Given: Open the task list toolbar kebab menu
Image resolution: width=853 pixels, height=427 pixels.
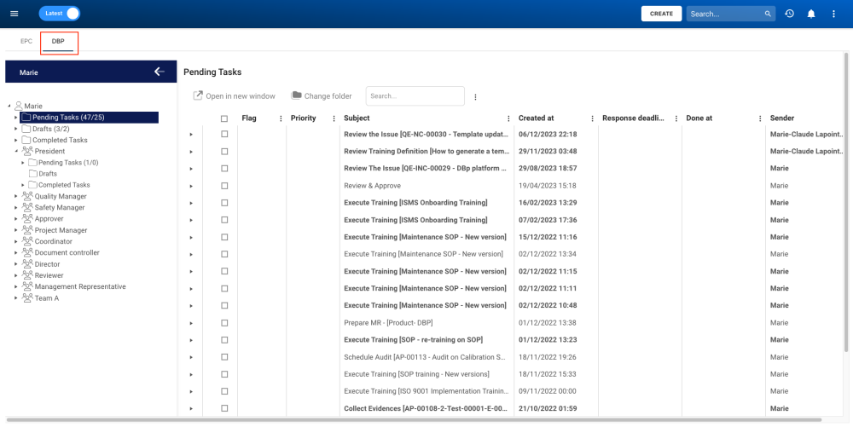Looking at the screenshot, I should (x=475, y=96).
